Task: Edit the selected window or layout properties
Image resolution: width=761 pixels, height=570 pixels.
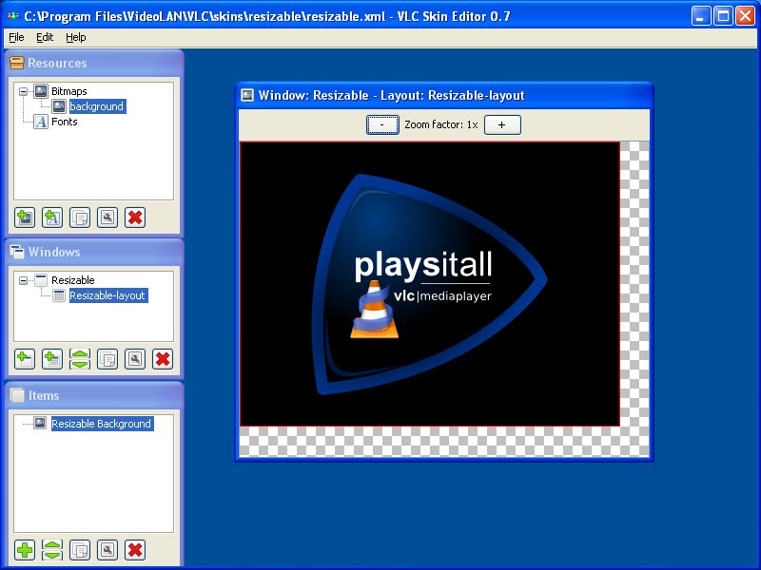Action: [x=135, y=359]
